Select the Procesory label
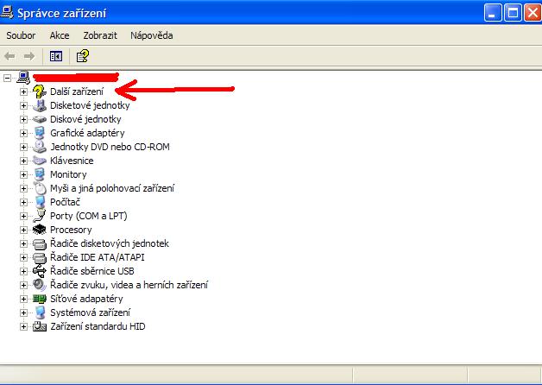The image size is (542, 385). [71, 230]
